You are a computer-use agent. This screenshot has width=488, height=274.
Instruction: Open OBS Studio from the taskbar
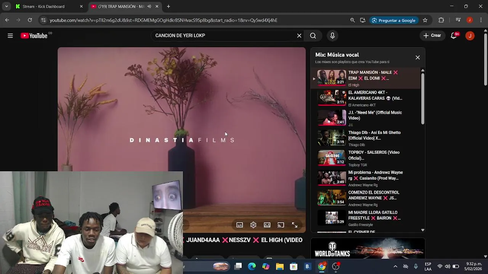336,266
